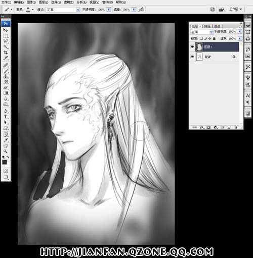This screenshot has height=258, width=253.
Task: Toggle lock transparent pixels checkbox
Action: click(x=201, y=38)
